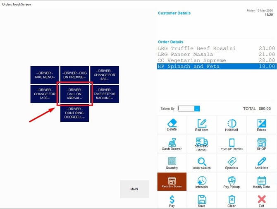Select PICK UP phone icon
Image resolution: width=277 pixels, height=209 pixels.
tap(232, 142)
